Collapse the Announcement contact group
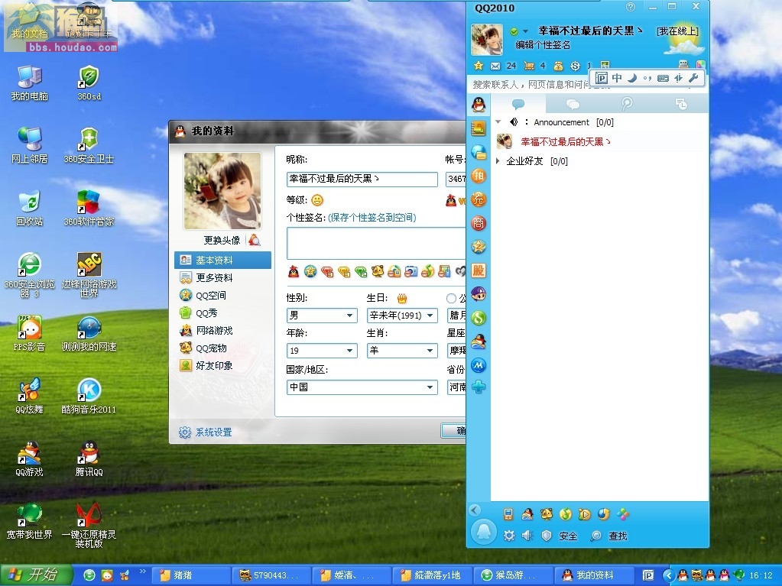 [498, 122]
